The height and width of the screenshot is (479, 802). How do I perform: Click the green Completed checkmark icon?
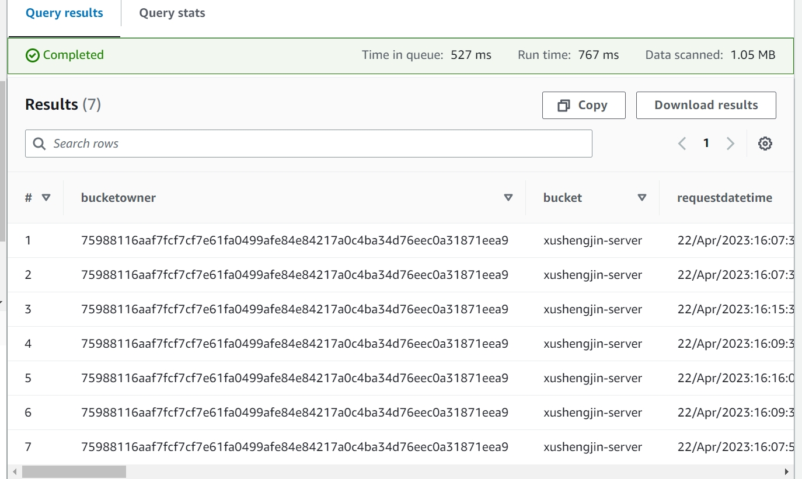pyautogui.click(x=33, y=55)
